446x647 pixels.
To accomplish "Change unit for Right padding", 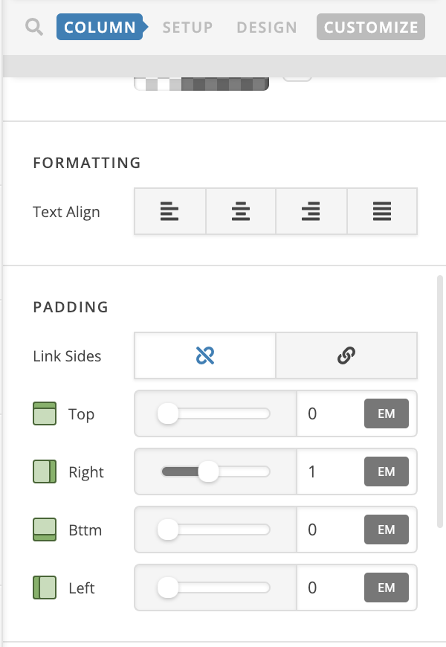I will pos(386,471).
